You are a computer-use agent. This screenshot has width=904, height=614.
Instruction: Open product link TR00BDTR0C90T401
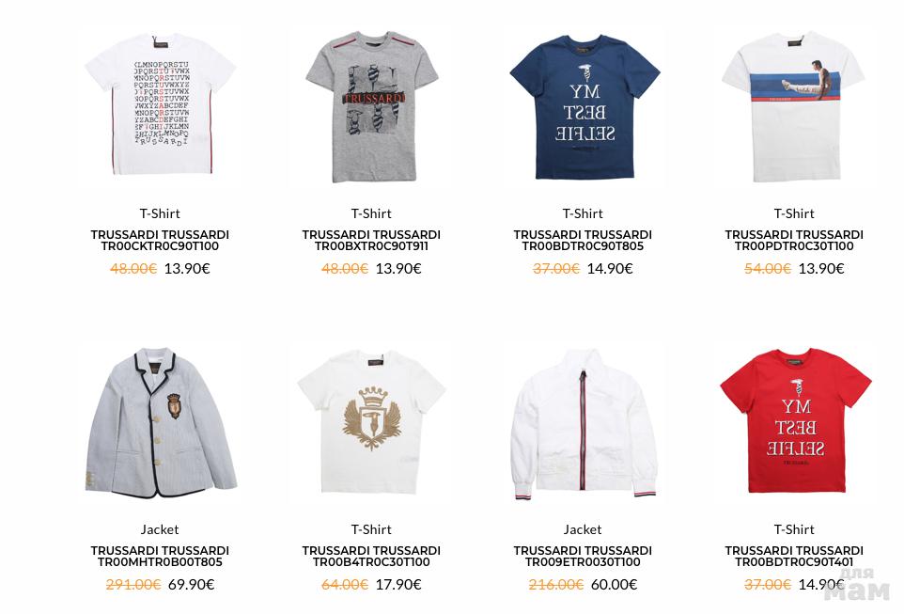click(x=794, y=562)
